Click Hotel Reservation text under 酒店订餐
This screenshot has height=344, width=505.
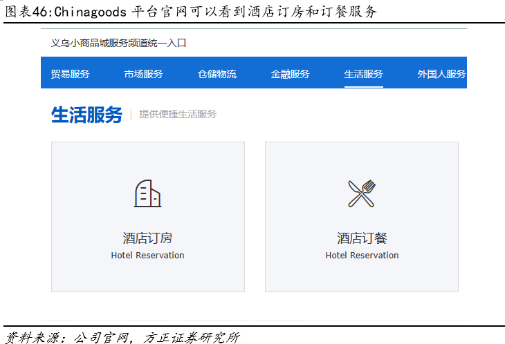coord(362,256)
